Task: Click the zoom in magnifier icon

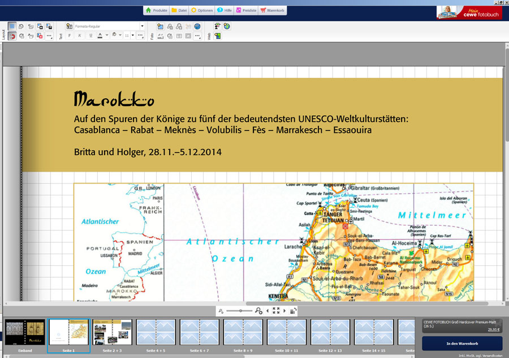Action: pos(258,311)
